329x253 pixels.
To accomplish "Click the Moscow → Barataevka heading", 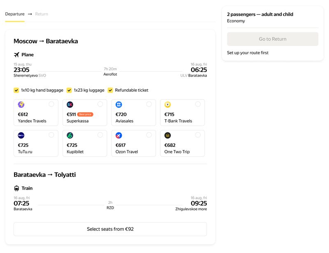I will click(x=46, y=41).
